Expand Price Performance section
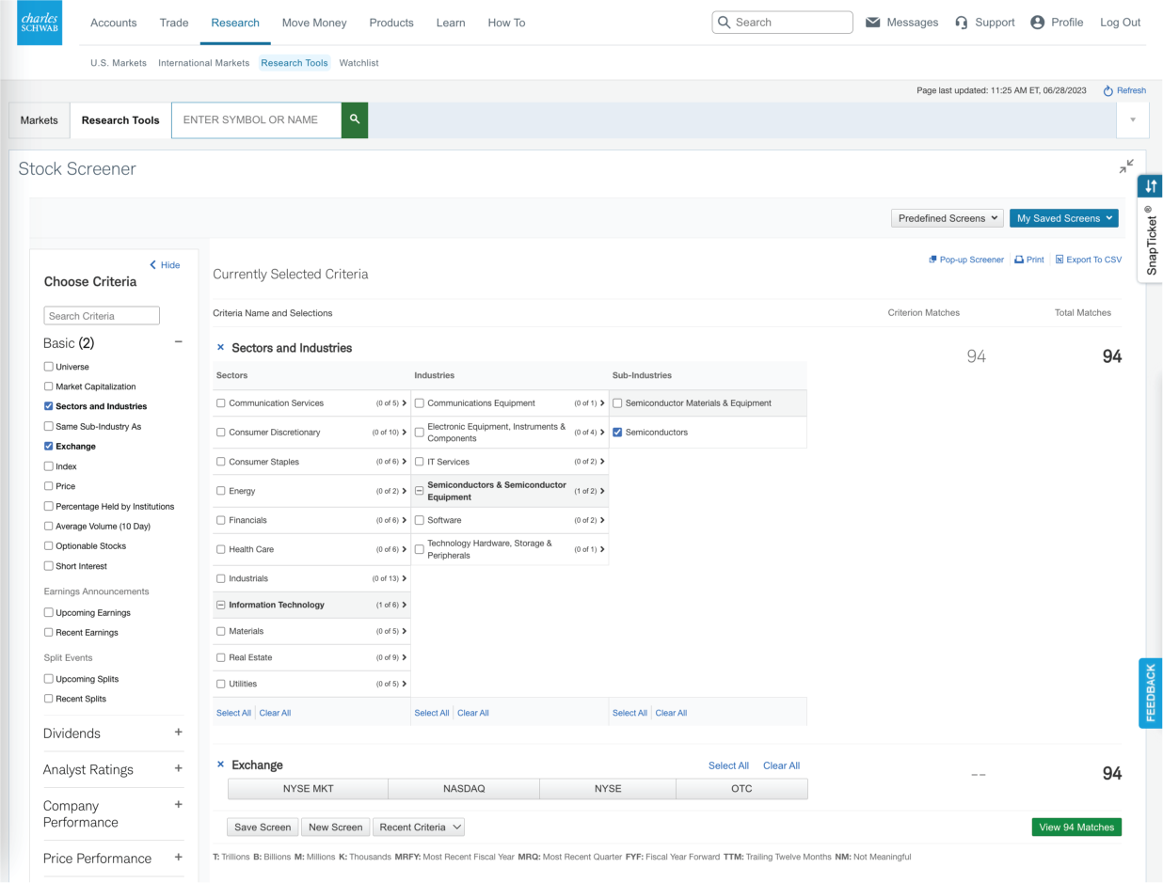The image size is (1163, 883). click(179, 858)
